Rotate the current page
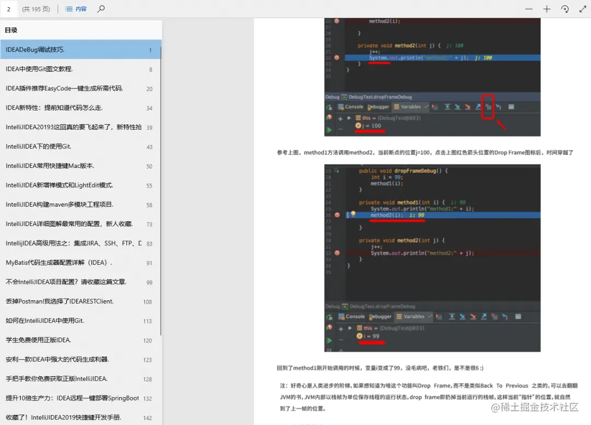This screenshot has width=591, height=425. coord(565,9)
